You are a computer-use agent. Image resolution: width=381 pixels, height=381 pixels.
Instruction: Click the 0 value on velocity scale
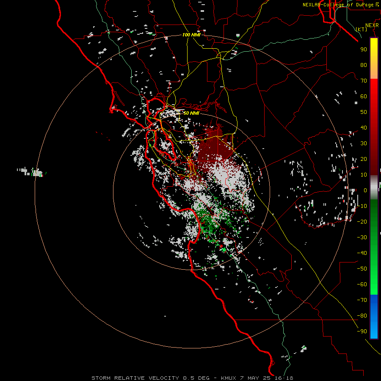click(x=365, y=190)
